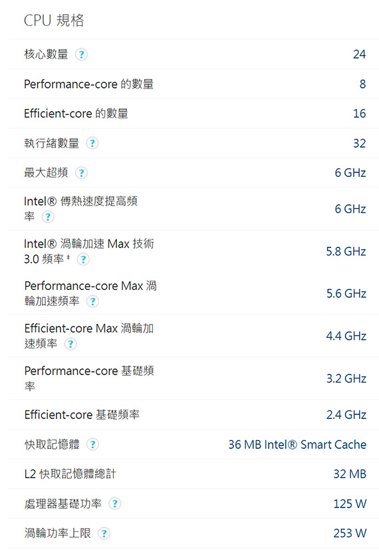Show tooltip for 渦輪加速 Max 技術 3.0 頻率

[83, 259]
